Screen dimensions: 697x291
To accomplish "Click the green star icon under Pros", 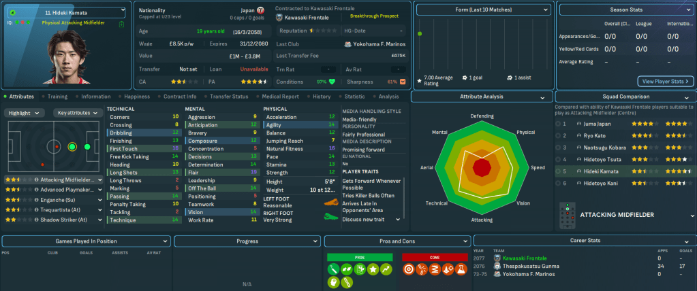I will tap(373, 269).
